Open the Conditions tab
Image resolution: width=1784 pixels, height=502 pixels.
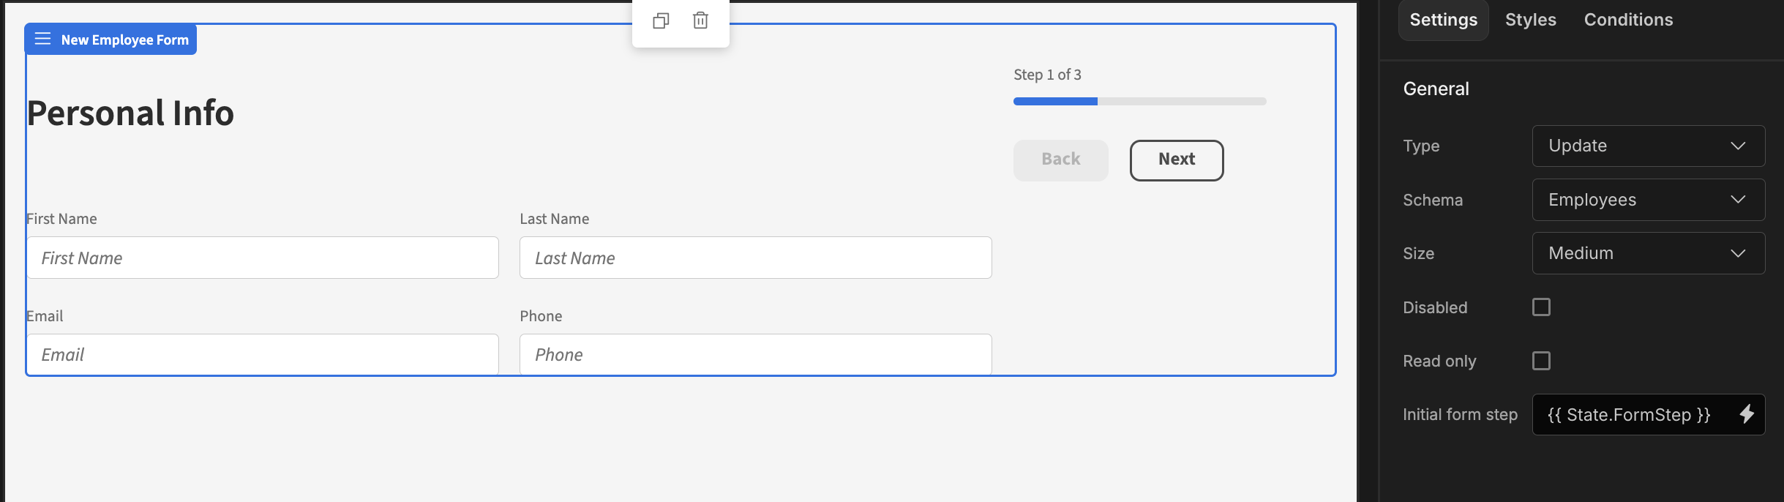[1628, 20]
